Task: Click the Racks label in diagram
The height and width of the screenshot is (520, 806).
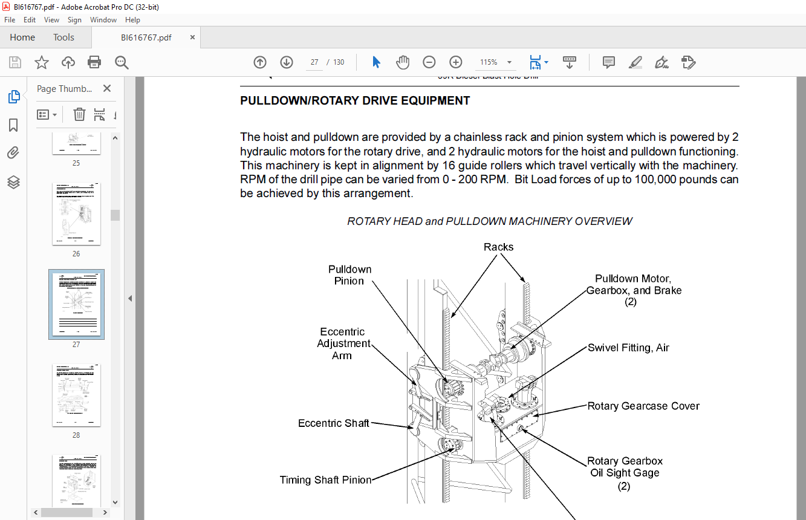Action: coord(499,247)
